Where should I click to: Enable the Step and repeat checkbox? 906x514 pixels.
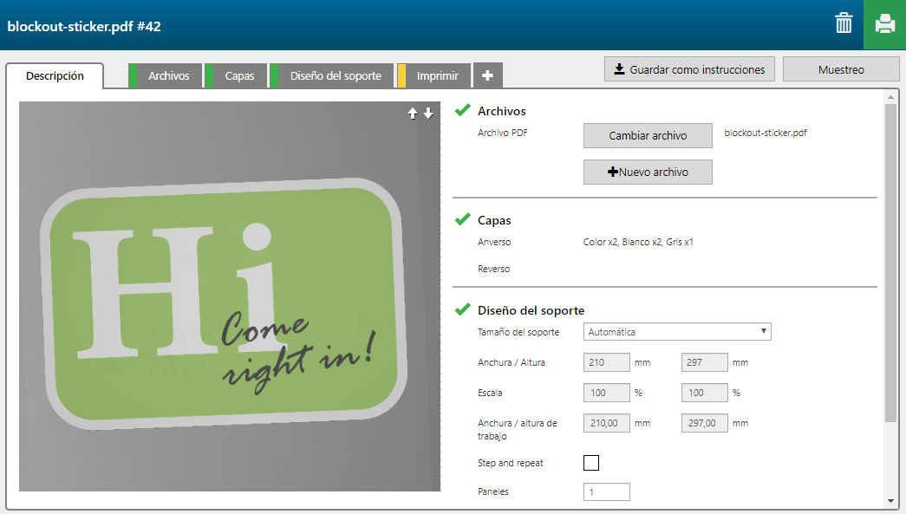[x=591, y=463]
